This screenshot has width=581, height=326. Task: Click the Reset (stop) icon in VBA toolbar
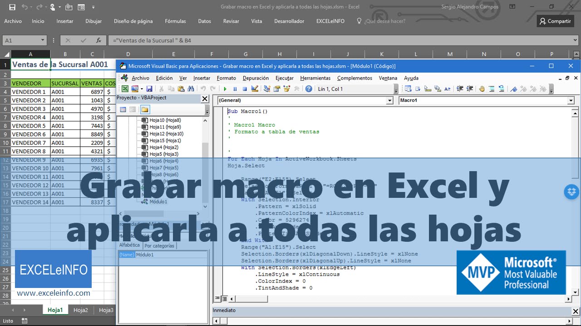point(245,89)
